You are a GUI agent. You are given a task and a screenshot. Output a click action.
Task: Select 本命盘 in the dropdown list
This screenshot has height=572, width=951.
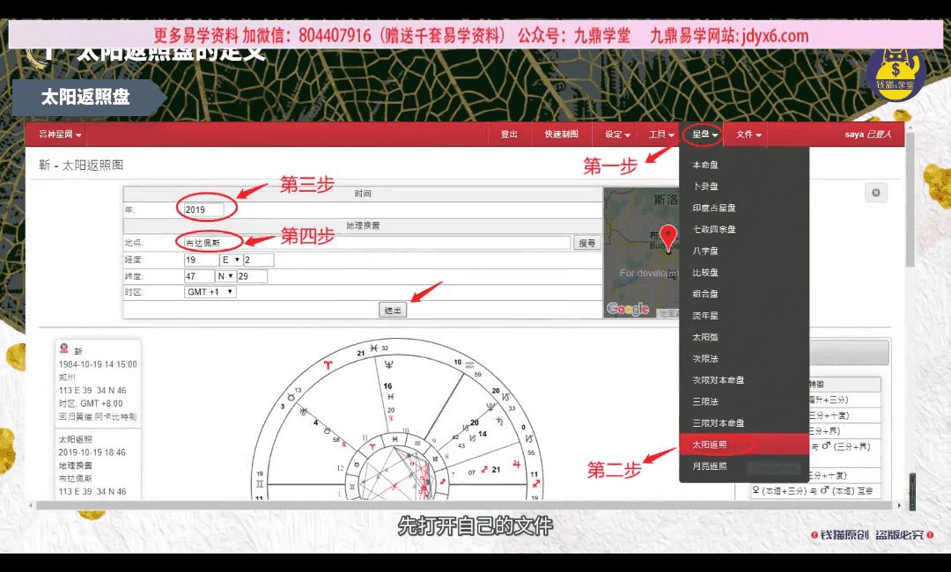click(x=705, y=165)
